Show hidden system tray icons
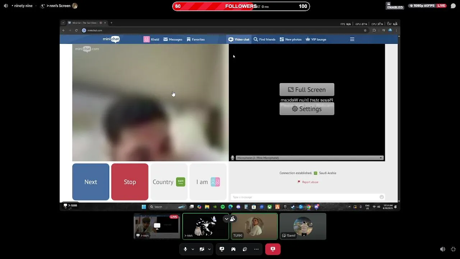Image resolution: width=460 pixels, height=259 pixels. tap(349, 207)
